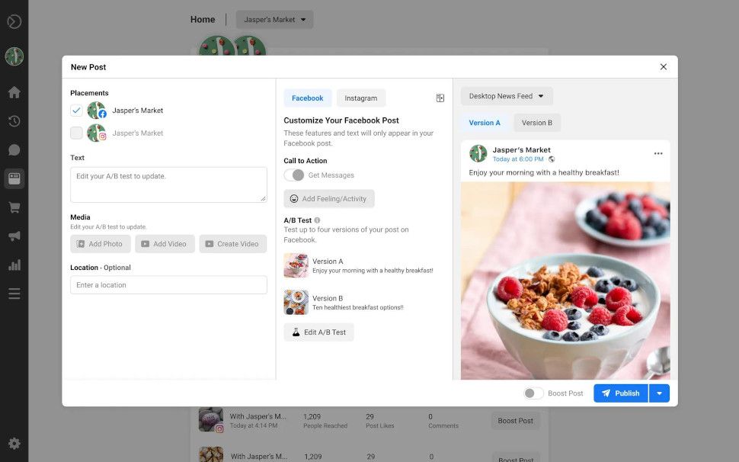The image size is (739, 462).
Task: Click the ellipsis on the post preview
Action: click(x=658, y=152)
